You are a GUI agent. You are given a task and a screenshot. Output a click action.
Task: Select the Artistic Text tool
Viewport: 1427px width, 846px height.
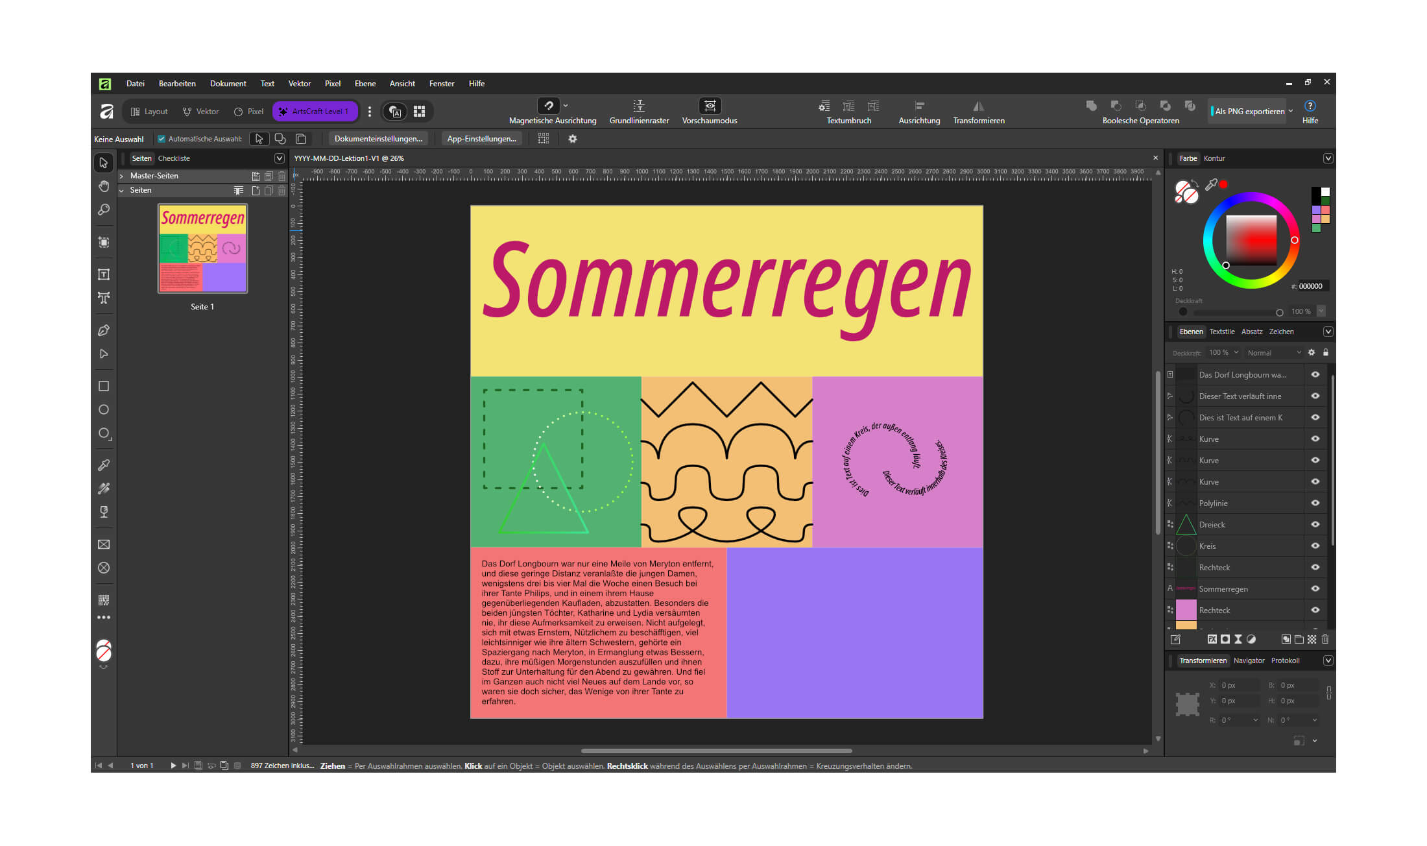coord(103,298)
